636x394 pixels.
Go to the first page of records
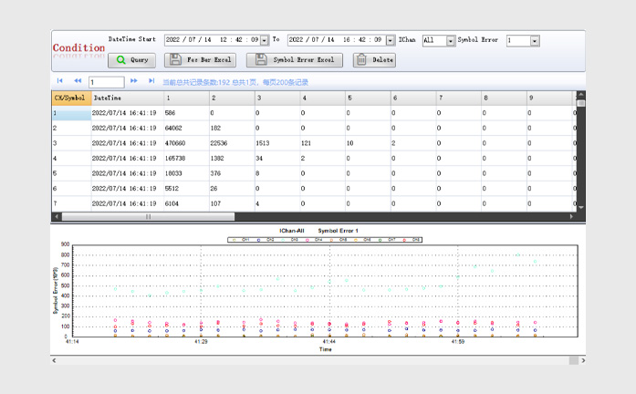pos(59,81)
